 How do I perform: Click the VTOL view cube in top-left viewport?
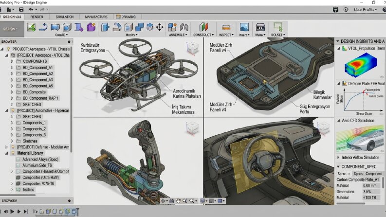192,48
